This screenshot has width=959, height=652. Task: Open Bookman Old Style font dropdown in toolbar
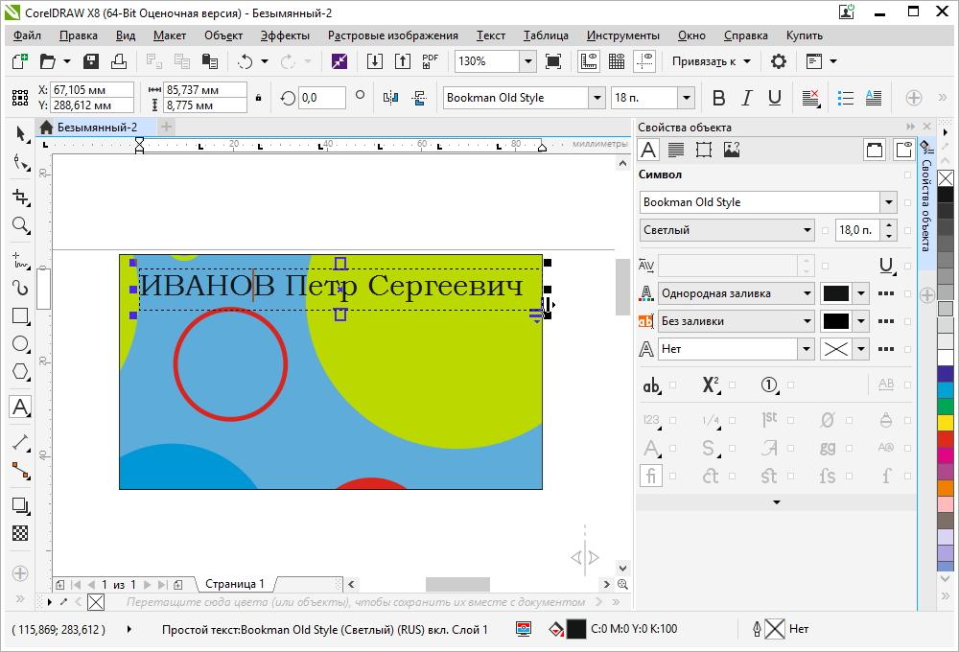(596, 98)
